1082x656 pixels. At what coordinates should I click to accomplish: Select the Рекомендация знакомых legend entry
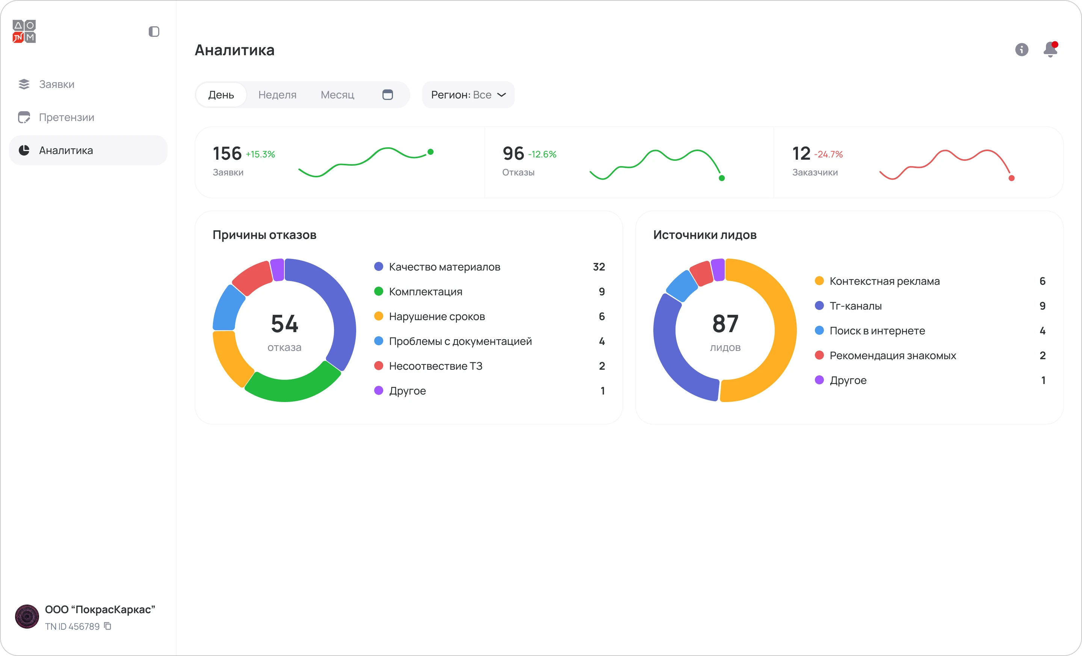tap(930, 355)
